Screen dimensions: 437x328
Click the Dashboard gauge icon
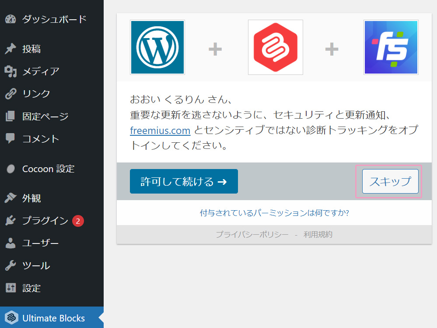pos(10,19)
